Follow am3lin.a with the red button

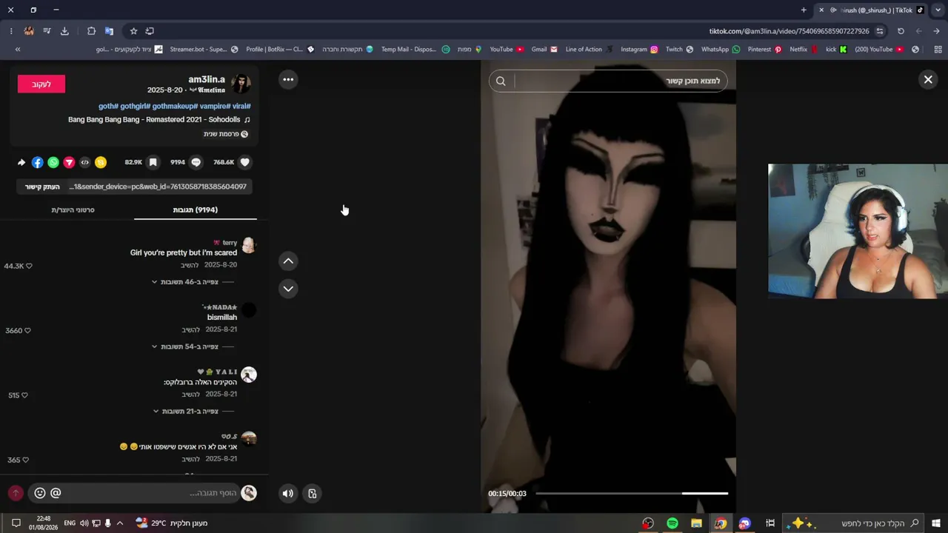pyautogui.click(x=41, y=84)
